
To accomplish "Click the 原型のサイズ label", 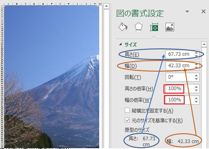I will pyautogui.click(x=137, y=130).
